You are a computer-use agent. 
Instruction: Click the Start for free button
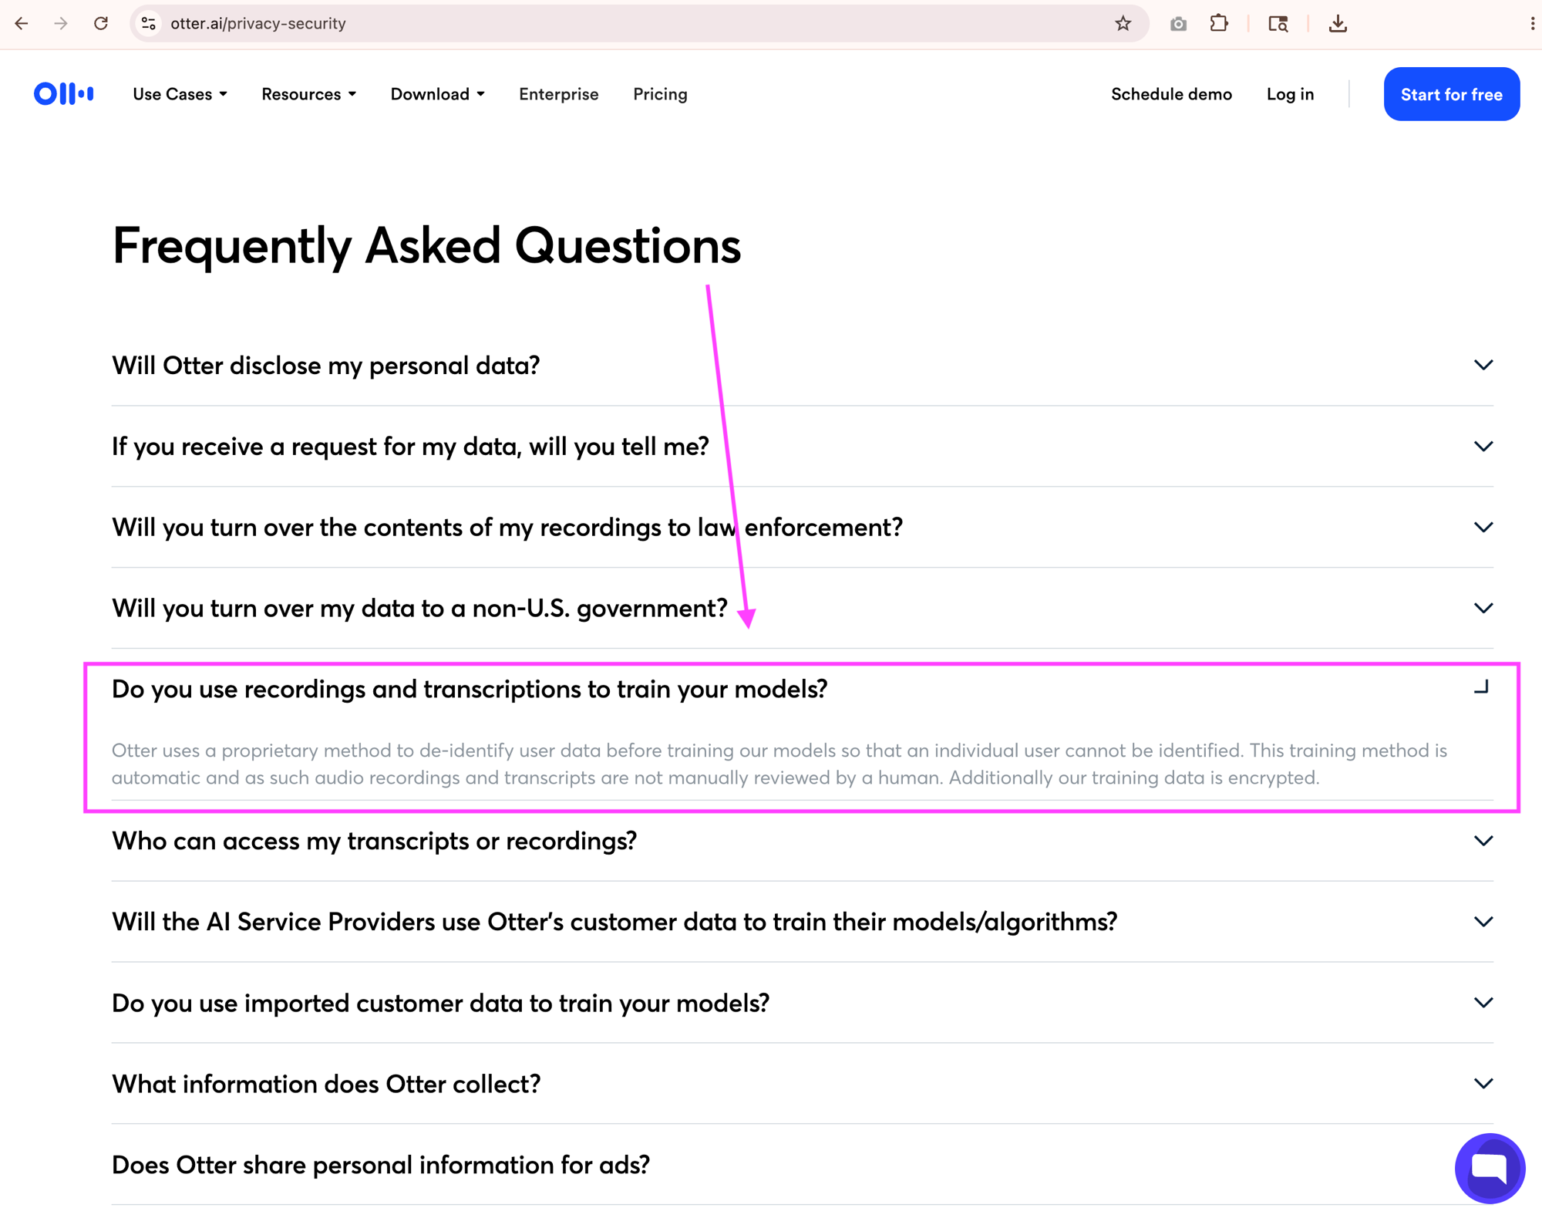[1451, 94]
